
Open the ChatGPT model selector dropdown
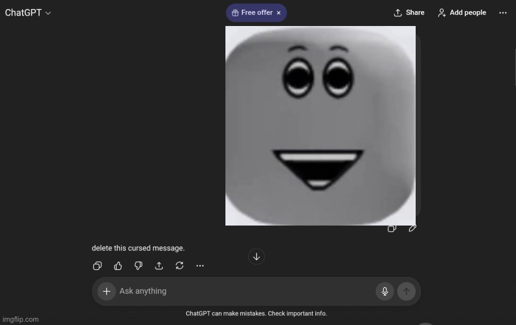pos(28,13)
